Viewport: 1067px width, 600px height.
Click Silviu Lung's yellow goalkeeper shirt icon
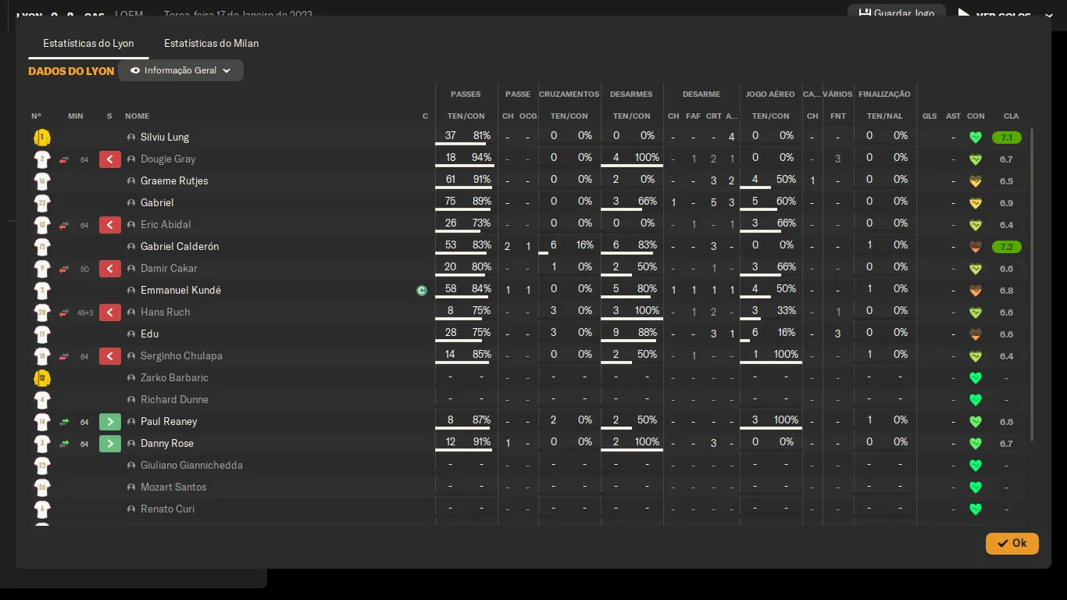(42, 137)
